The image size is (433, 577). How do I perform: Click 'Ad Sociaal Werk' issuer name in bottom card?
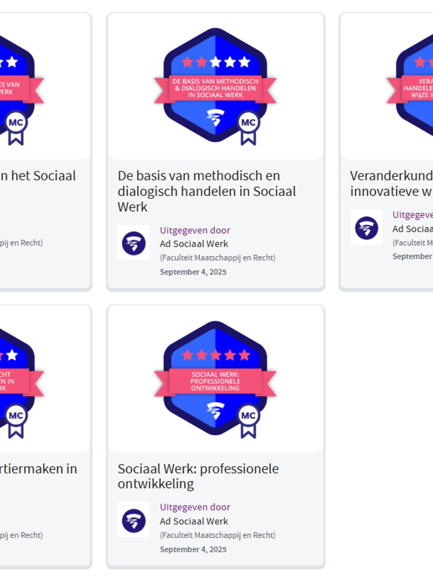tap(194, 521)
